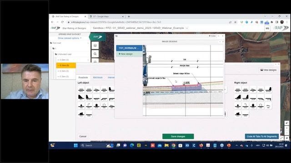Select the left object metal barrier icon

pyautogui.click(x=81, y=90)
